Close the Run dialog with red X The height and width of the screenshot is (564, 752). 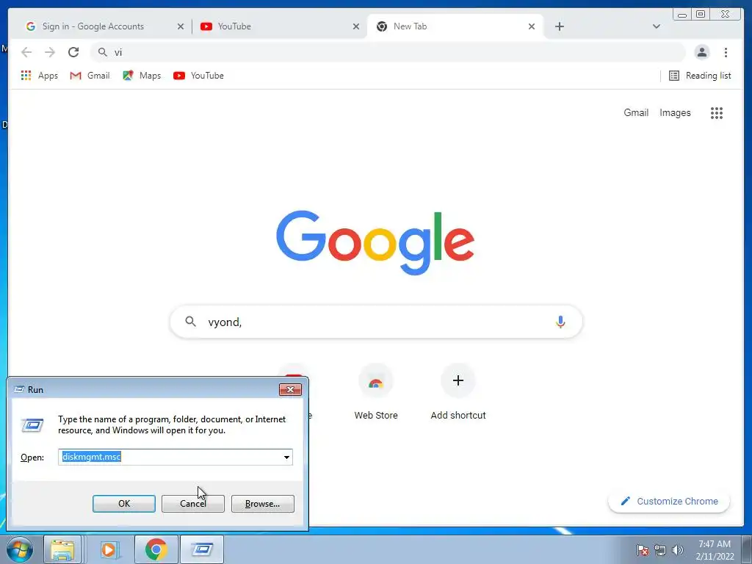[x=290, y=389]
